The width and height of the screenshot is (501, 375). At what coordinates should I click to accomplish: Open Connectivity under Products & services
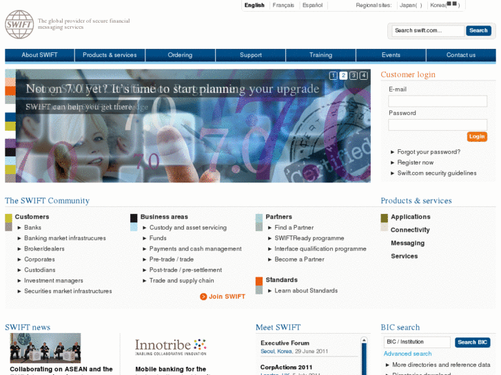coord(410,230)
